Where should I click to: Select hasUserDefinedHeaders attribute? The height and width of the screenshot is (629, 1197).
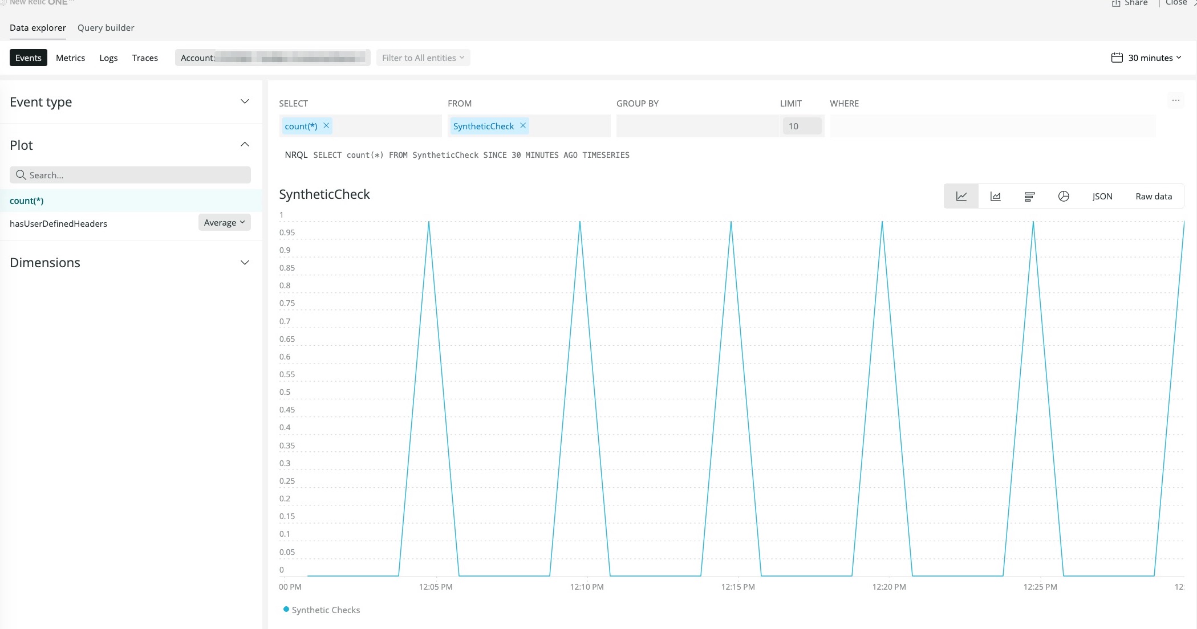(x=58, y=223)
